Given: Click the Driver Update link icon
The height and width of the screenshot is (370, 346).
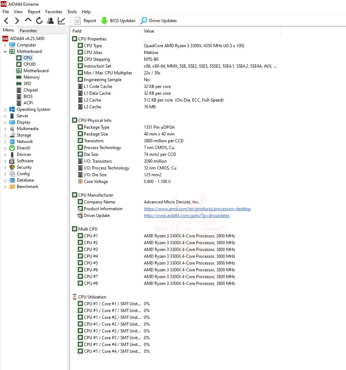Looking at the screenshot, I should [80, 216].
